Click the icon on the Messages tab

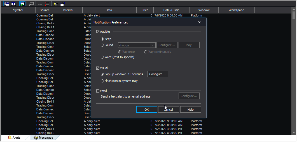(x=36, y=138)
